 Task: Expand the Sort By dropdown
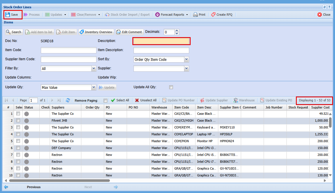pos(186,59)
